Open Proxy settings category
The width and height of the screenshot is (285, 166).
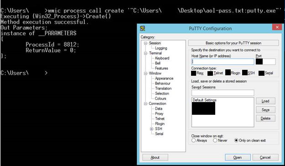point(159,114)
